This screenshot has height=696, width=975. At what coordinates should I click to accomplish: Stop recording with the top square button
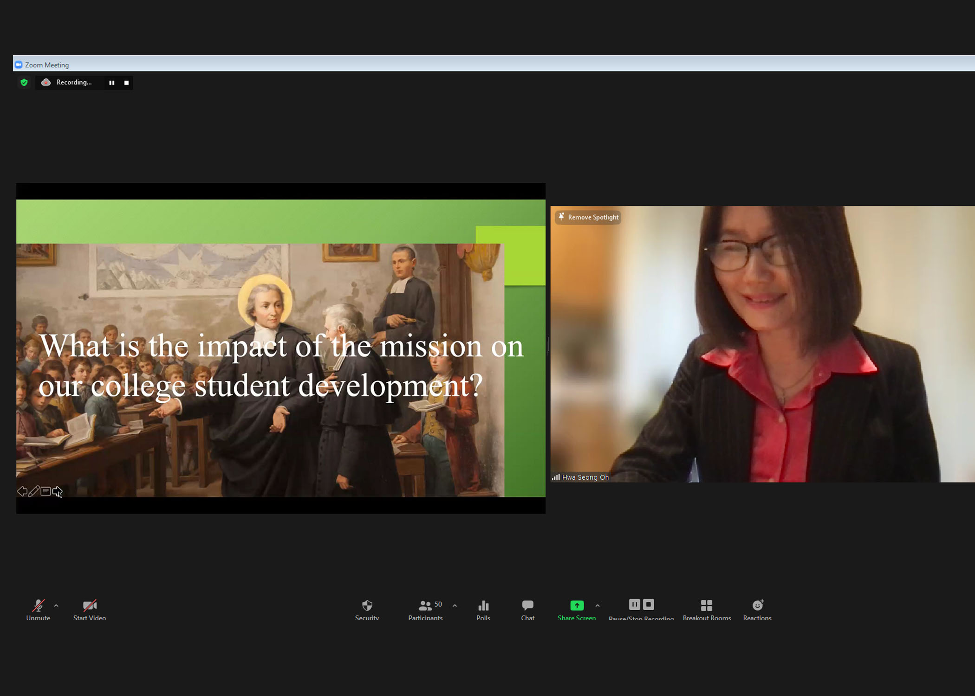click(126, 83)
